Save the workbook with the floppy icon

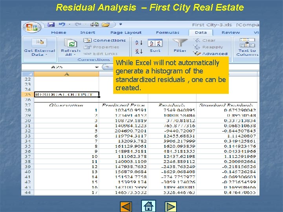click(51, 24)
